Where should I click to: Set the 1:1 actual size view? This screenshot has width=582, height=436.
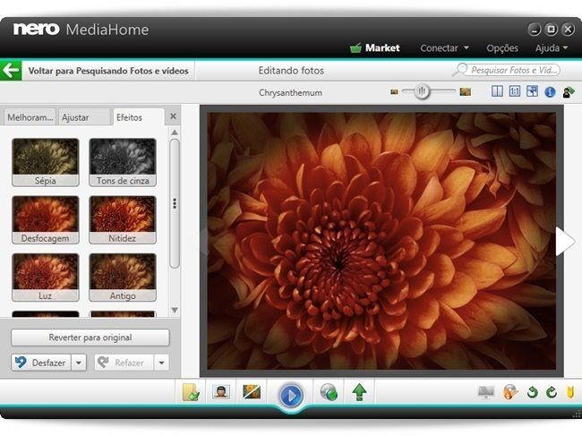tap(515, 91)
